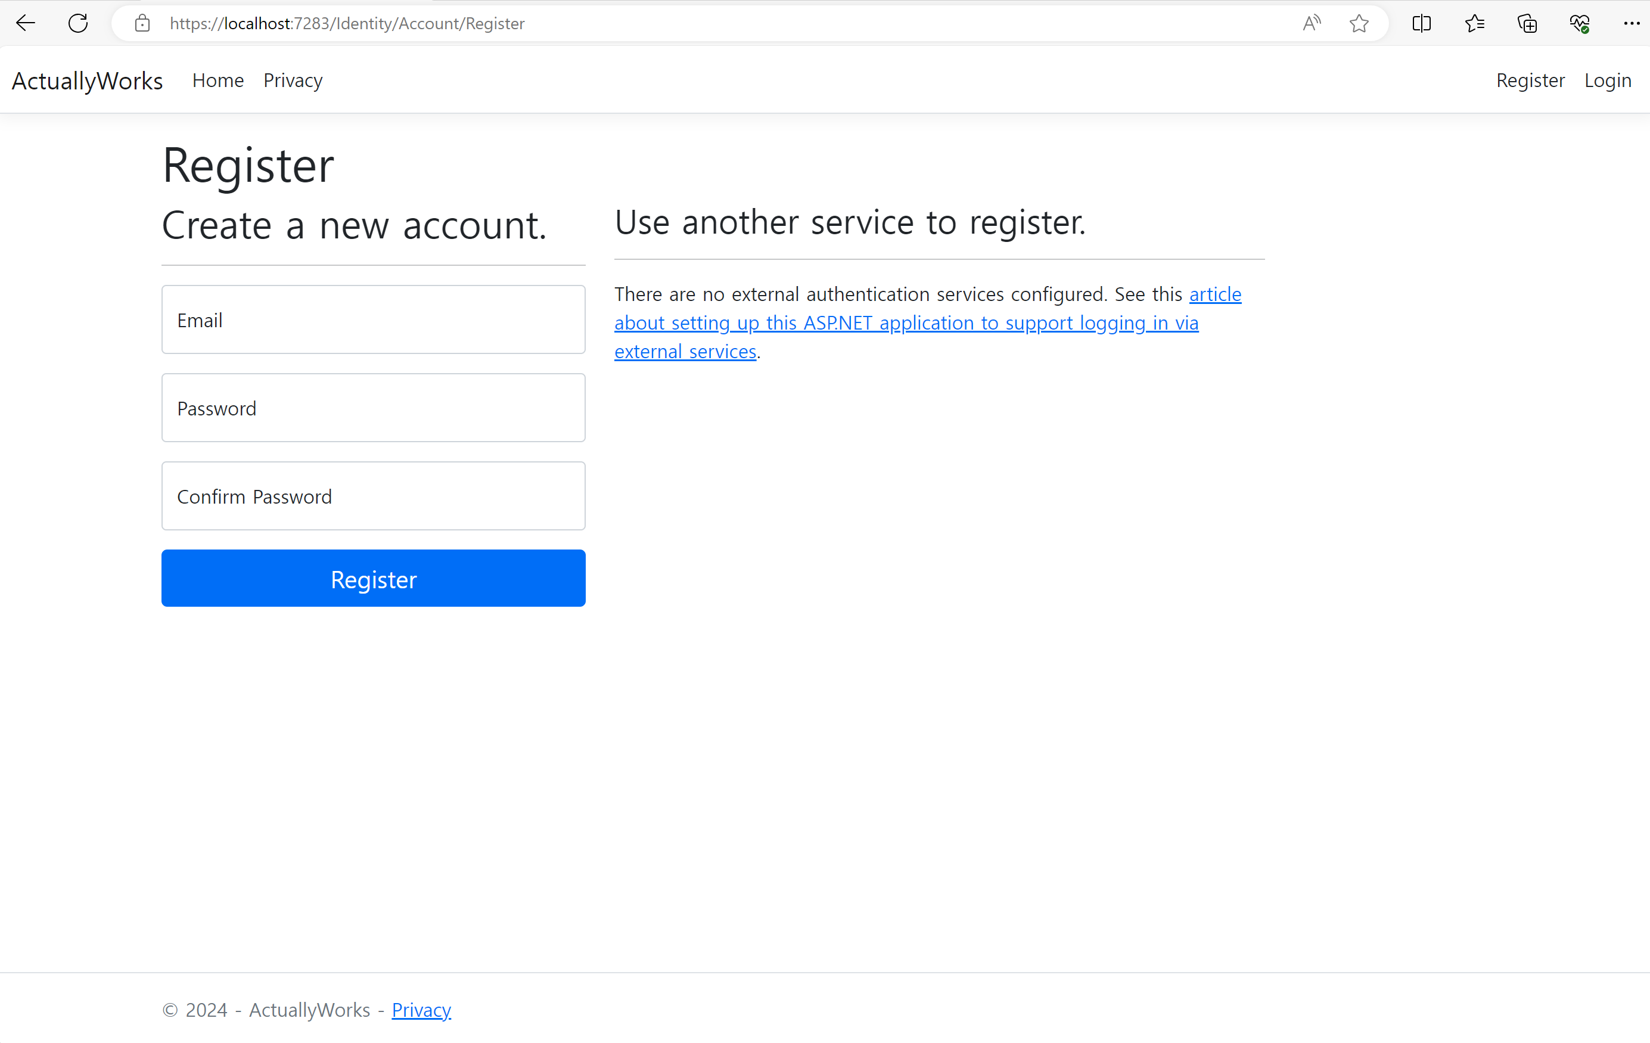Click the ActualYWorks brand link
1650x1043 pixels.
[87, 81]
